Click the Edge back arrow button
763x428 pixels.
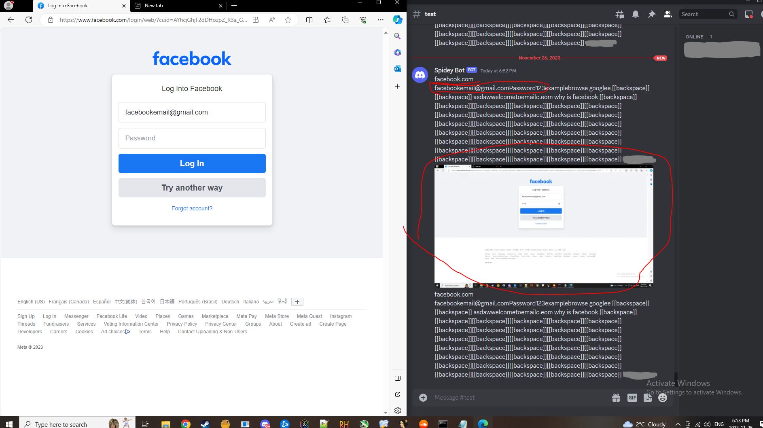coord(11,19)
